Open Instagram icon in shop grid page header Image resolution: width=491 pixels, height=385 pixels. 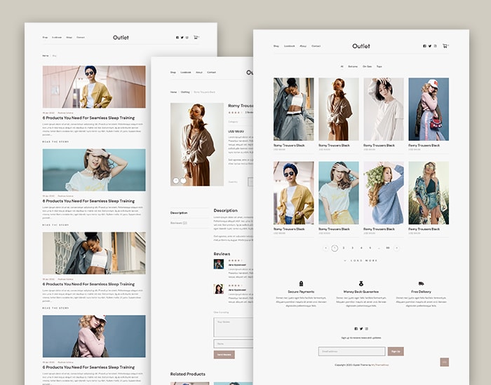coord(436,46)
